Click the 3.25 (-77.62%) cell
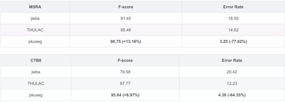 (x=233, y=41)
